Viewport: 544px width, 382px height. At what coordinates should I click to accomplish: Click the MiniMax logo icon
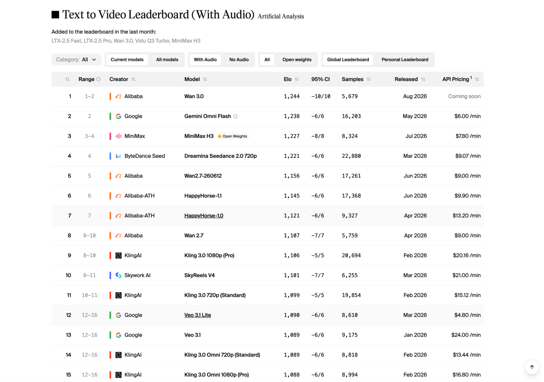coord(118,137)
